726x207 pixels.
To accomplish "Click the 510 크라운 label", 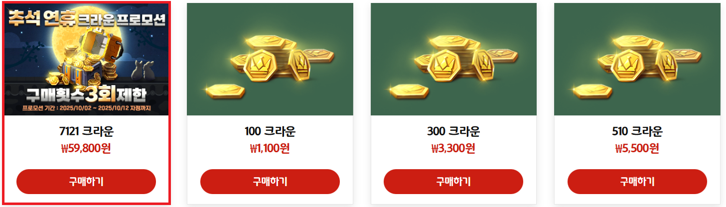I will pyautogui.click(x=637, y=132).
